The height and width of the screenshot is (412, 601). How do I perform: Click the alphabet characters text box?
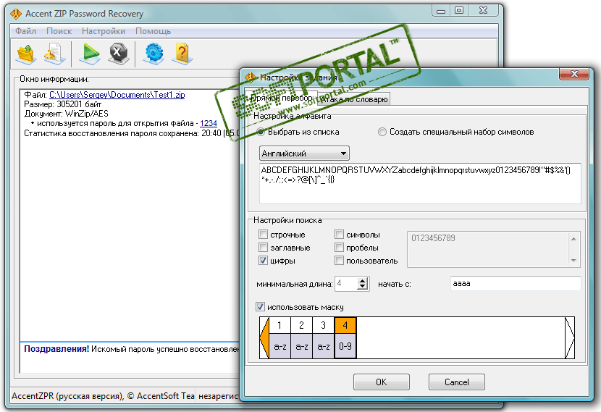[x=420, y=183]
